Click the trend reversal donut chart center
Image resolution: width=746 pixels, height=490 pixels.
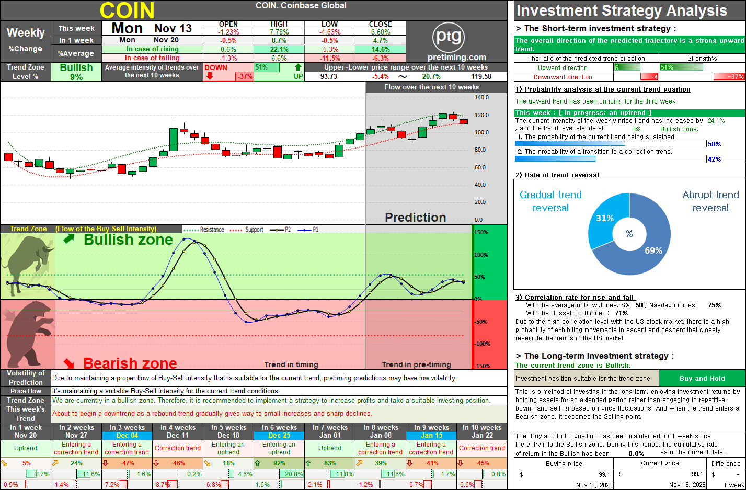pyautogui.click(x=629, y=234)
